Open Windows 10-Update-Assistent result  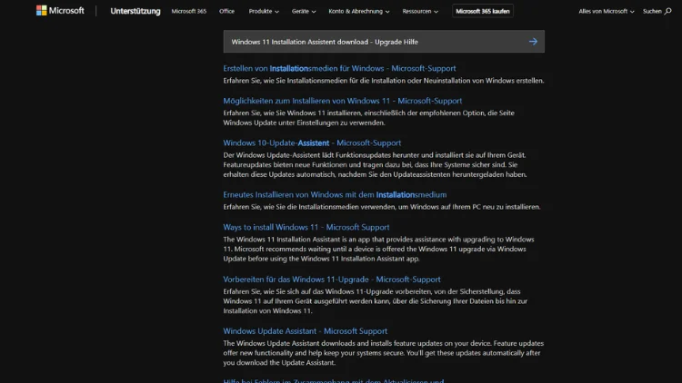point(312,142)
